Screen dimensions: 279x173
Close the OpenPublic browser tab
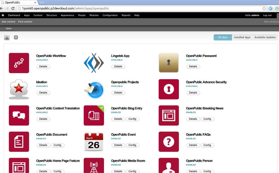35,3
